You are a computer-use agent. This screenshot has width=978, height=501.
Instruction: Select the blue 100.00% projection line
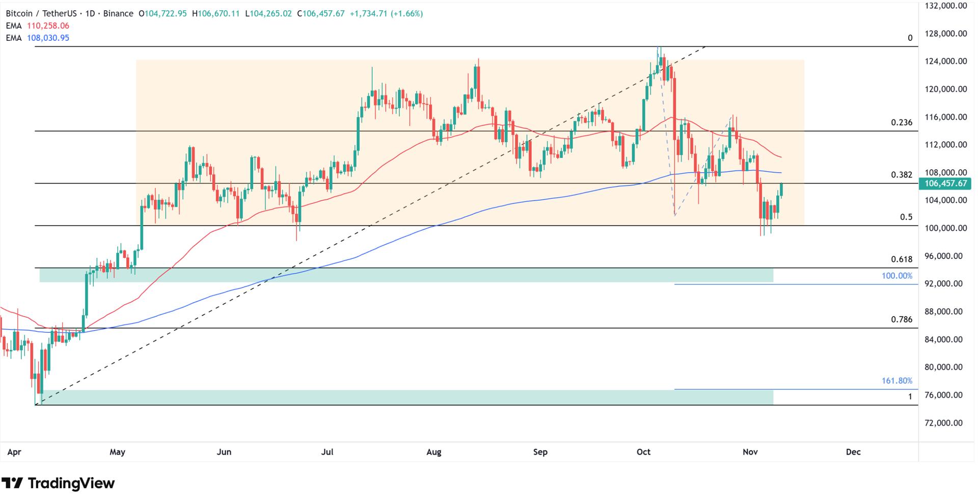[764, 284]
